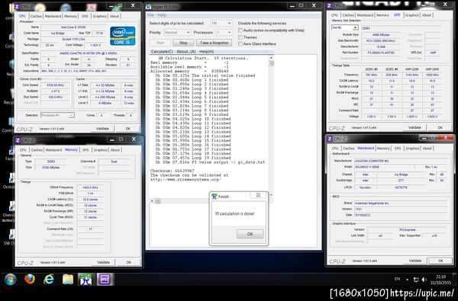Click the Hyper PI log scrollbar up arrow
The height and width of the screenshot is (301, 458).
(271, 58)
